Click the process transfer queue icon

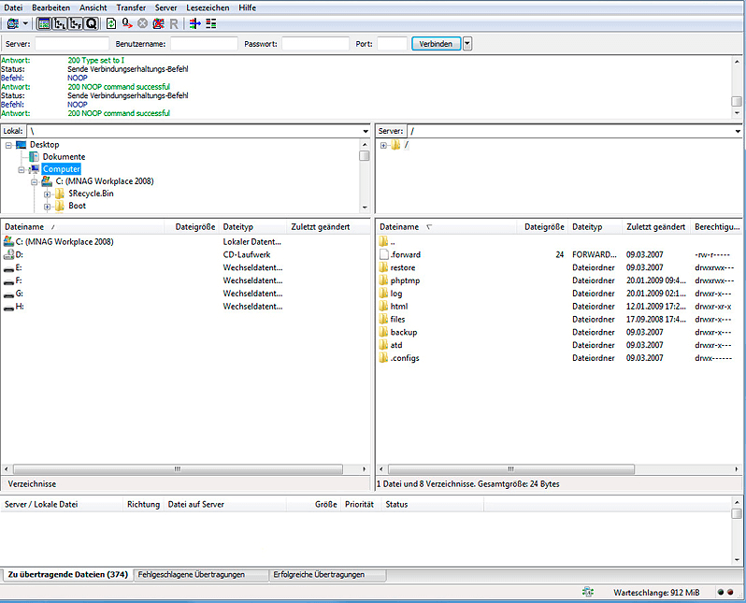pos(127,22)
